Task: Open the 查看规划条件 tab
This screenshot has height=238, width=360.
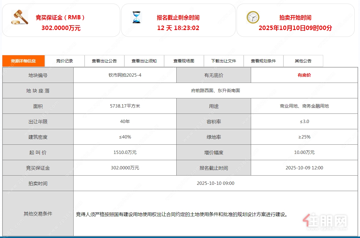Action: click(x=264, y=61)
